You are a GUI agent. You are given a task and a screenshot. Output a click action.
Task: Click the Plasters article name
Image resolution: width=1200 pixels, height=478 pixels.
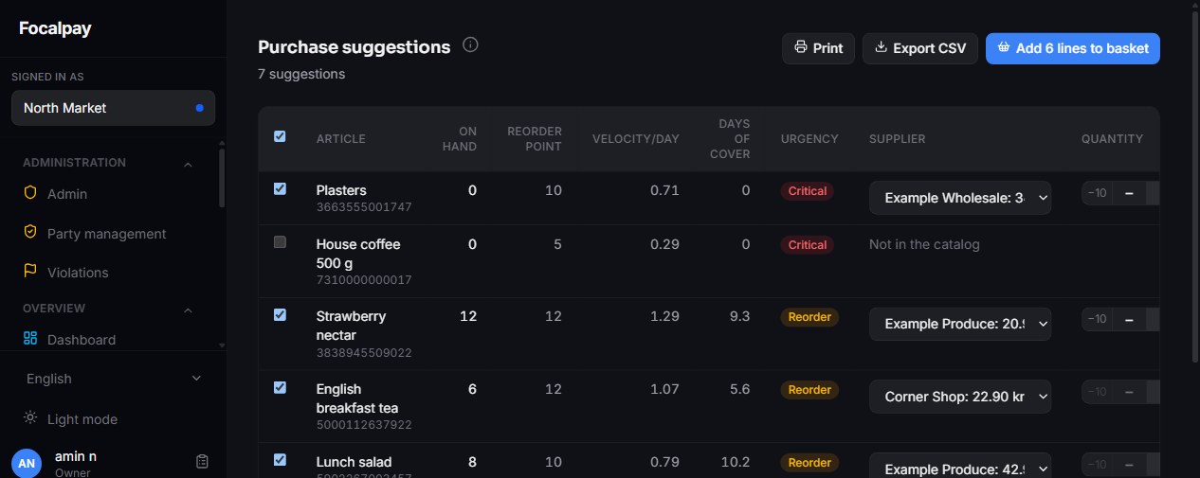[341, 190]
